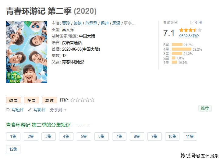Select the 6集 episode tab
223x161 pixels.
pyautogui.click(x=101, y=136)
